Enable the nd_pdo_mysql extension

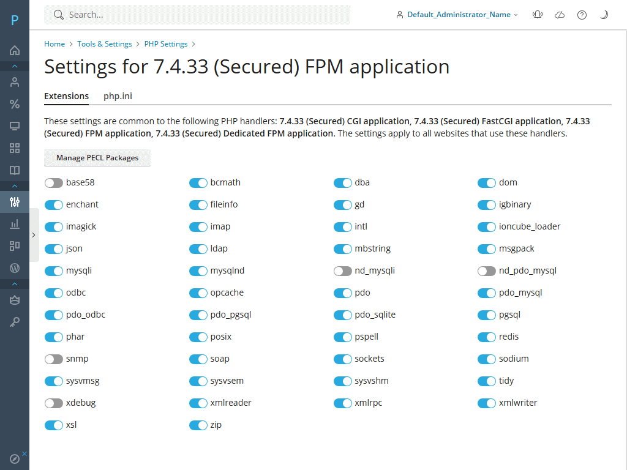click(x=487, y=270)
